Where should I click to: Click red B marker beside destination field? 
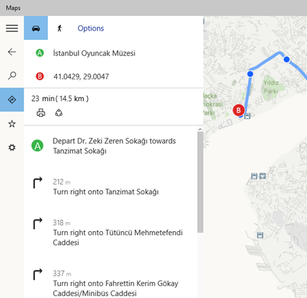[x=40, y=76]
